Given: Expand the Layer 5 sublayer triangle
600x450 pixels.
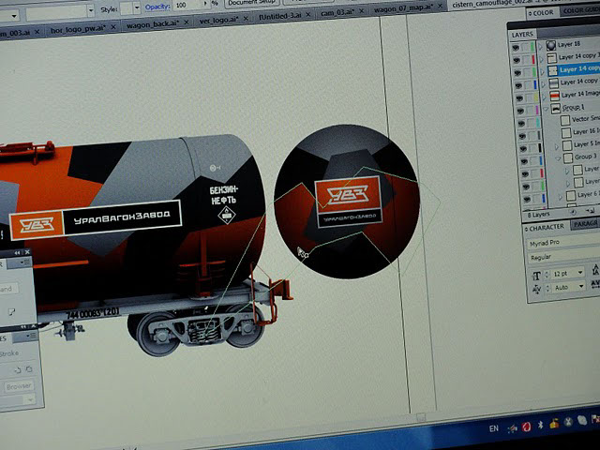Looking at the screenshot, I should pos(557,146).
